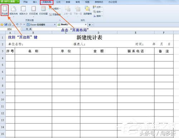The height and width of the screenshot is (138, 179).
Task: Switch to the 数据 ribbon tab
Action: (68, 2)
